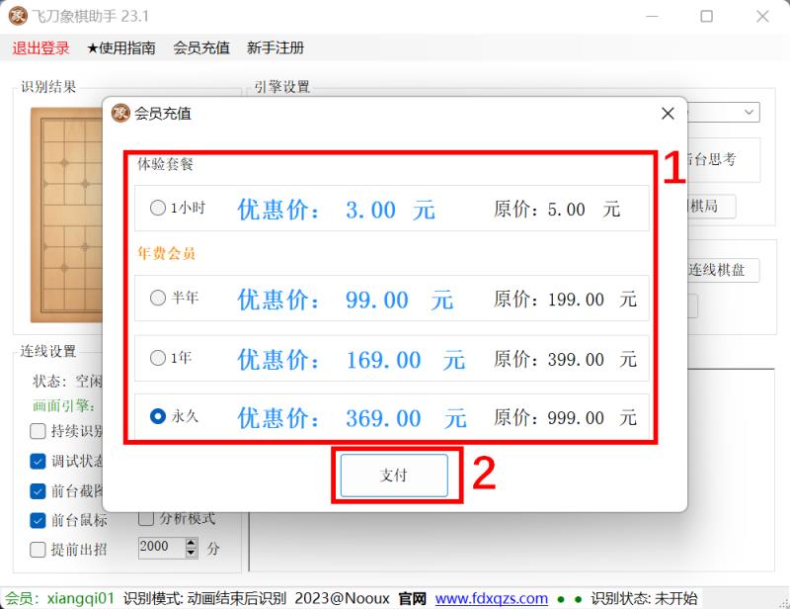Viewport: 790px width, 609px height.
Task: Select the 1年 membership plan
Action: point(158,358)
